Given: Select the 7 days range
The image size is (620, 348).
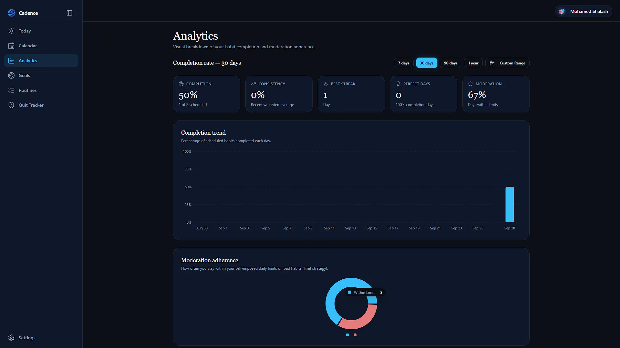Looking at the screenshot, I should [x=404, y=63].
